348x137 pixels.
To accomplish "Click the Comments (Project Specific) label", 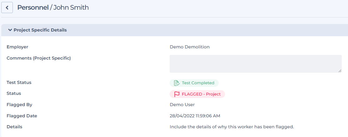I will [x=39, y=58].
